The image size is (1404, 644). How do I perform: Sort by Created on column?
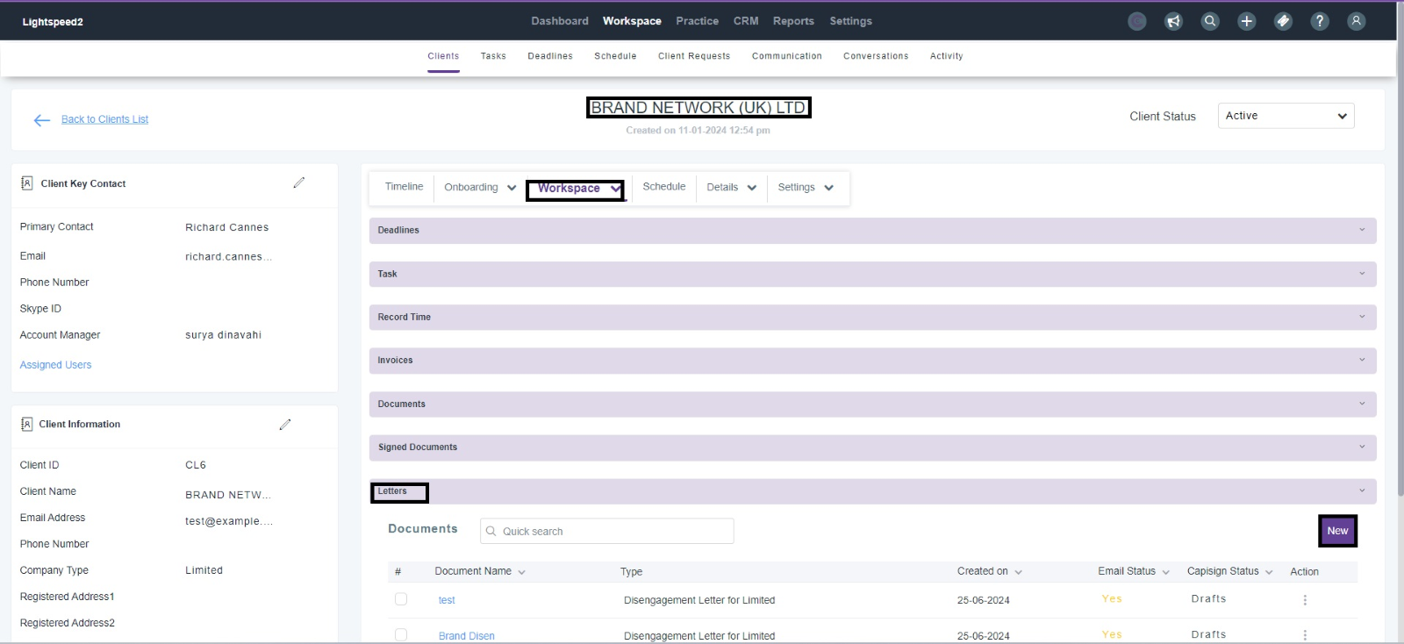click(990, 571)
